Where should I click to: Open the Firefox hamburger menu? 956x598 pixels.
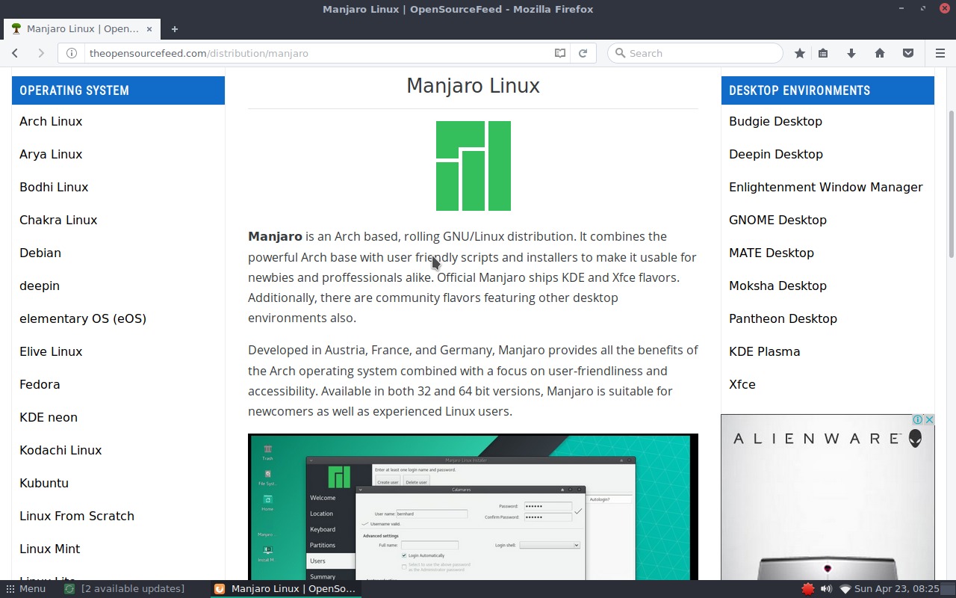tap(940, 53)
